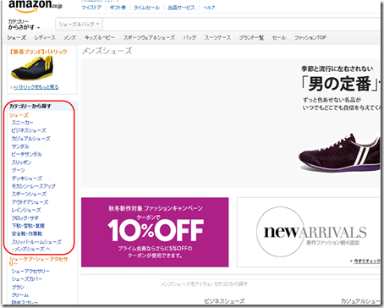384x308 pixels.
Task: Click in the search input field
Action: point(241,25)
